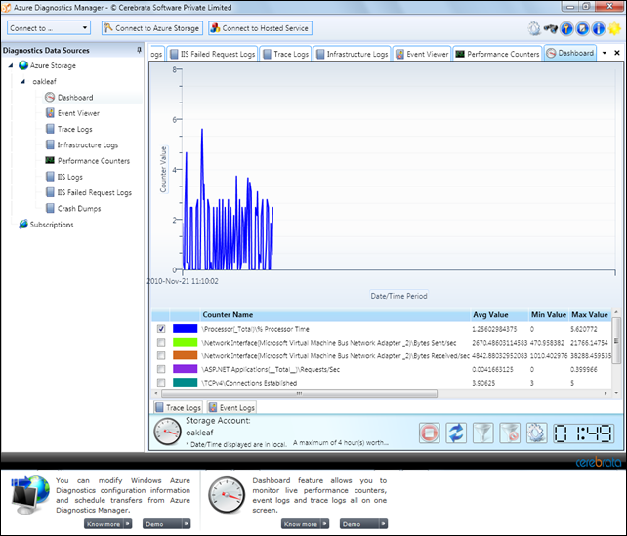Sort by Counter Name column header
This screenshot has height=536, width=627.
pyautogui.click(x=335, y=315)
